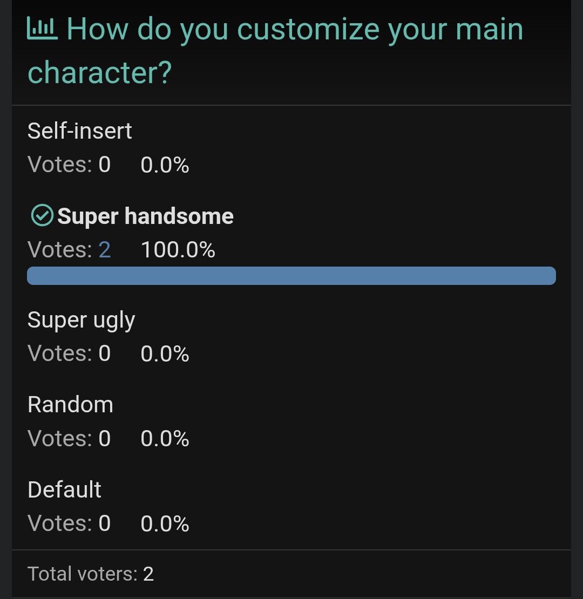Screen dimensions: 583x599
Task: Click Super ugly 0.0% percentage
Action: (x=165, y=354)
